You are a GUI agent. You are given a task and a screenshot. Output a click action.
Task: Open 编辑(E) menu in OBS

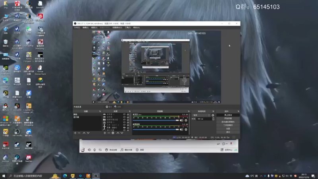point(85,27)
